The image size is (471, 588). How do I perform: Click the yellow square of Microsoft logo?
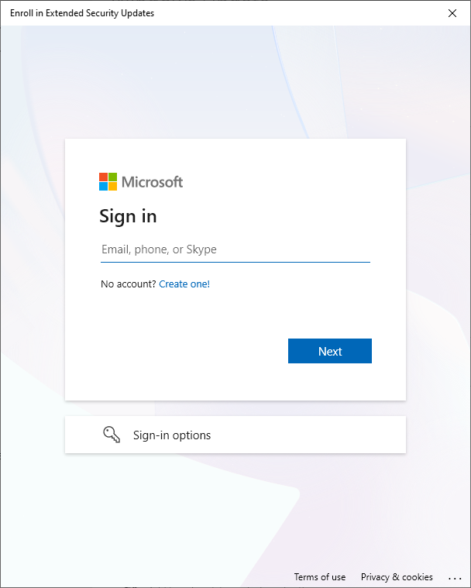click(x=112, y=187)
